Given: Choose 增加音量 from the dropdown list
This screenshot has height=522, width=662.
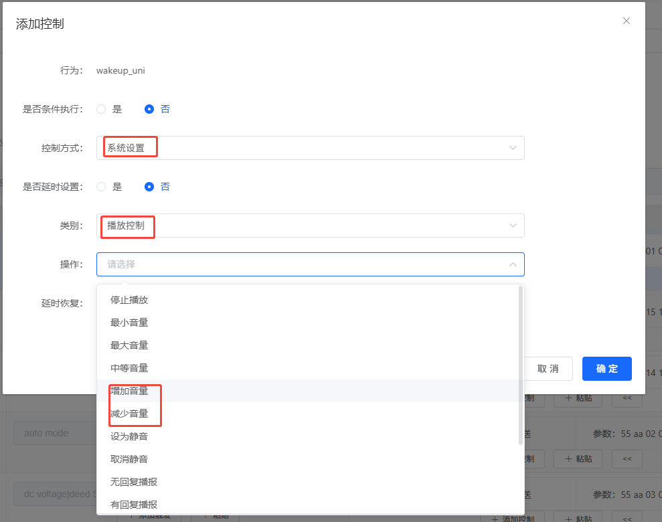Looking at the screenshot, I should click(129, 391).
